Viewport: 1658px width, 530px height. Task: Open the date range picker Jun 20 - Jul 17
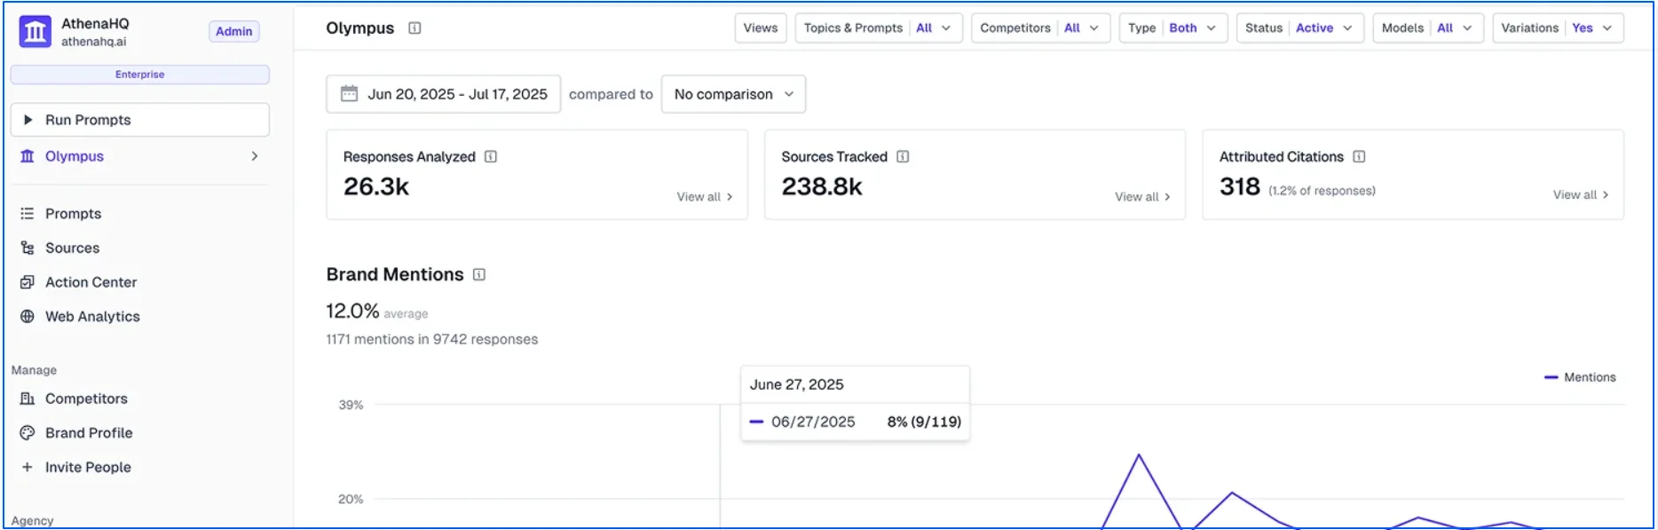[x=443, y=94]
